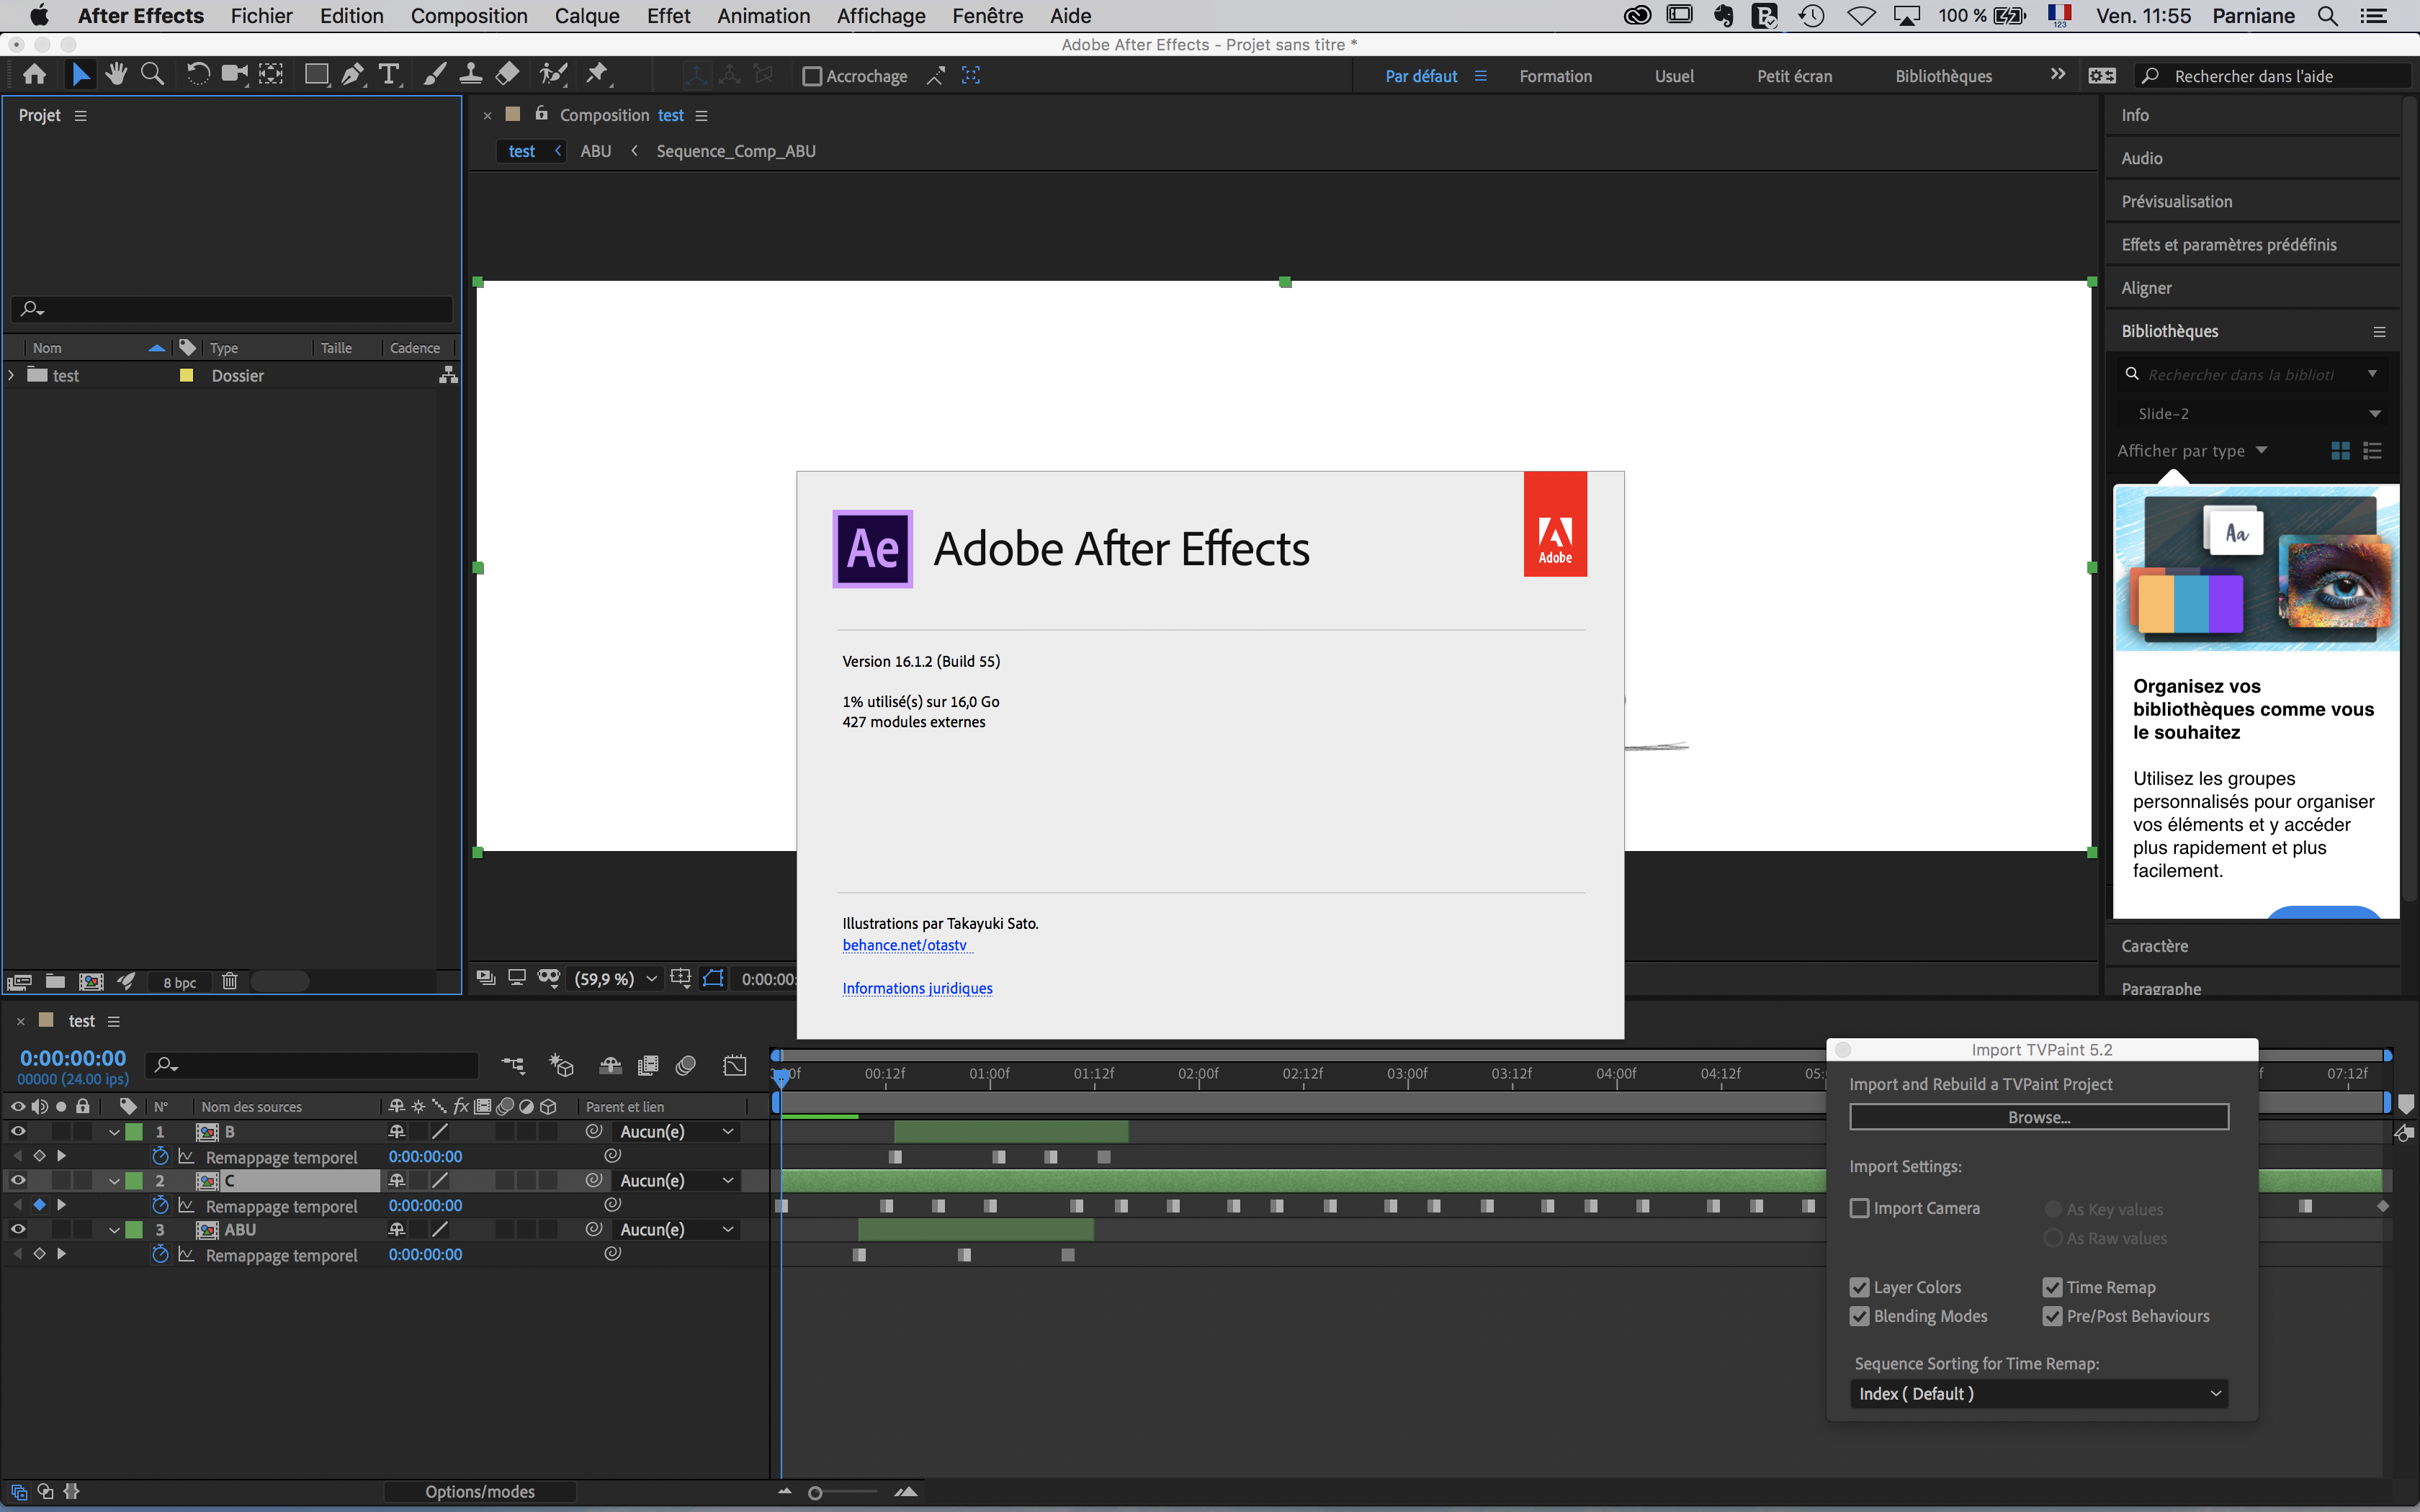
Task: Click the new folder icon in Project panel
Action: (55, 981)
